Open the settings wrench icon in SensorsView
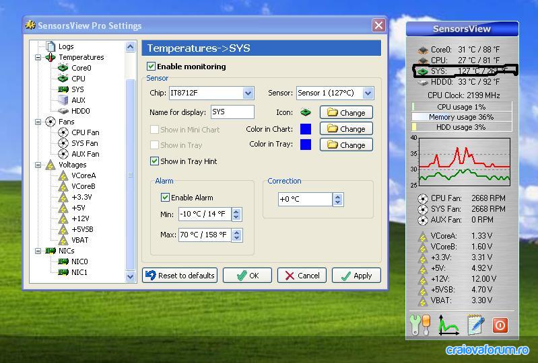Viewport: 538px width, 363px height. click(420, 325)
